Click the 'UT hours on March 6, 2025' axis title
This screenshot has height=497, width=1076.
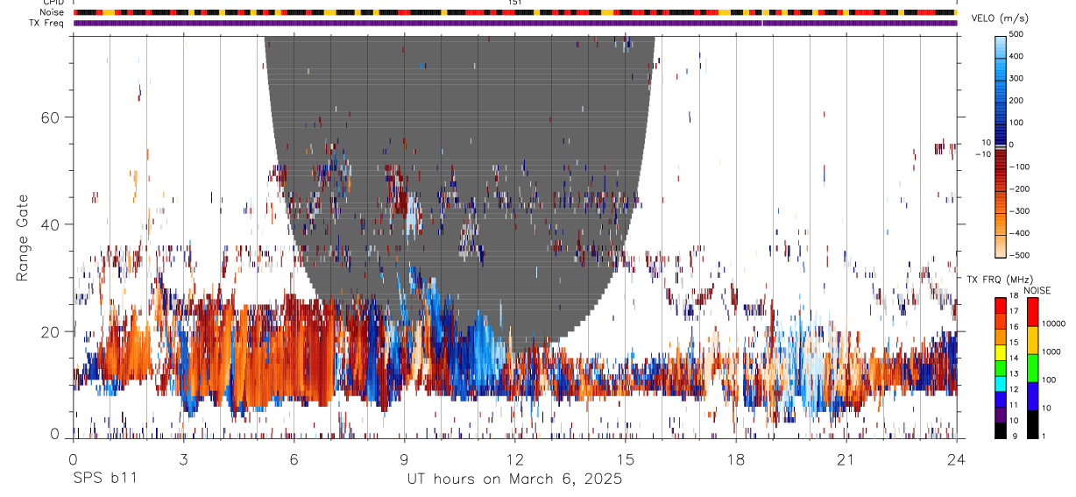[514, 479]
